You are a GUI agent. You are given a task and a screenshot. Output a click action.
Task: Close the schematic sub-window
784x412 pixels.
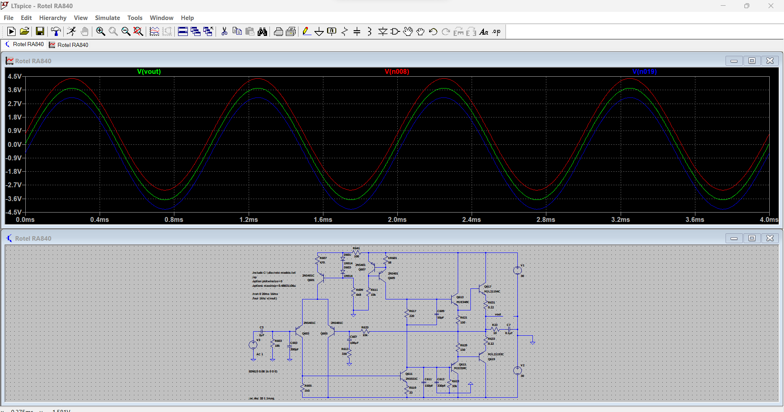(770, 238)
